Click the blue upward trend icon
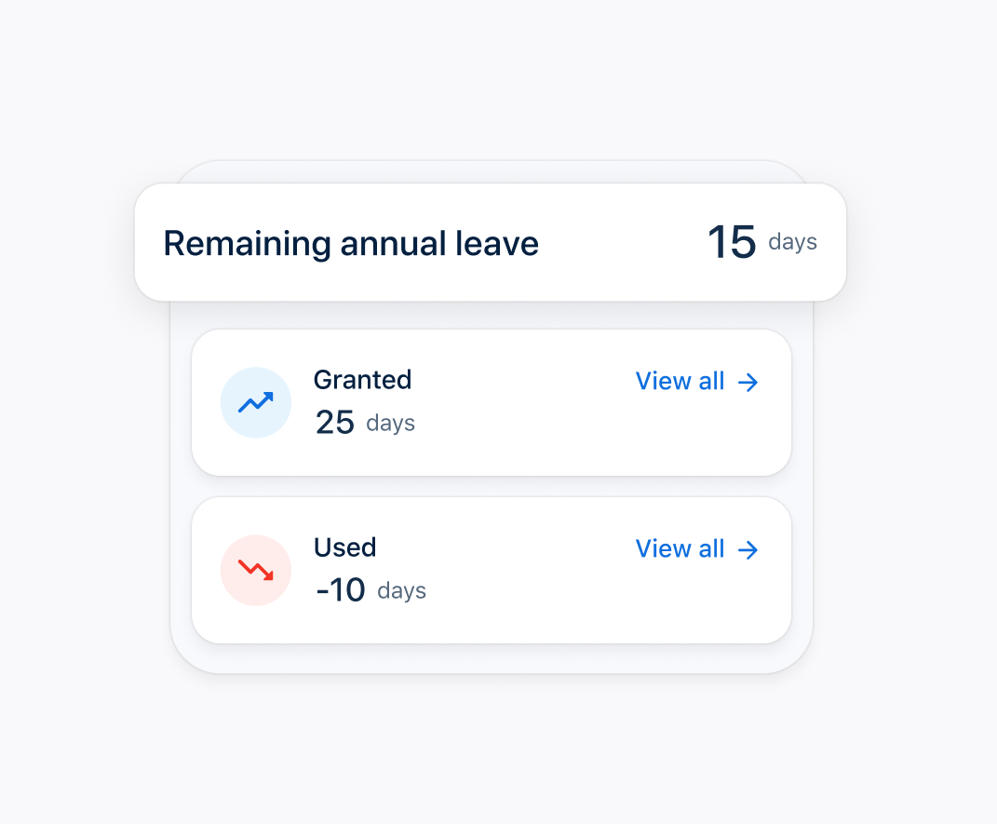The image size is (997, 824). 256,402
